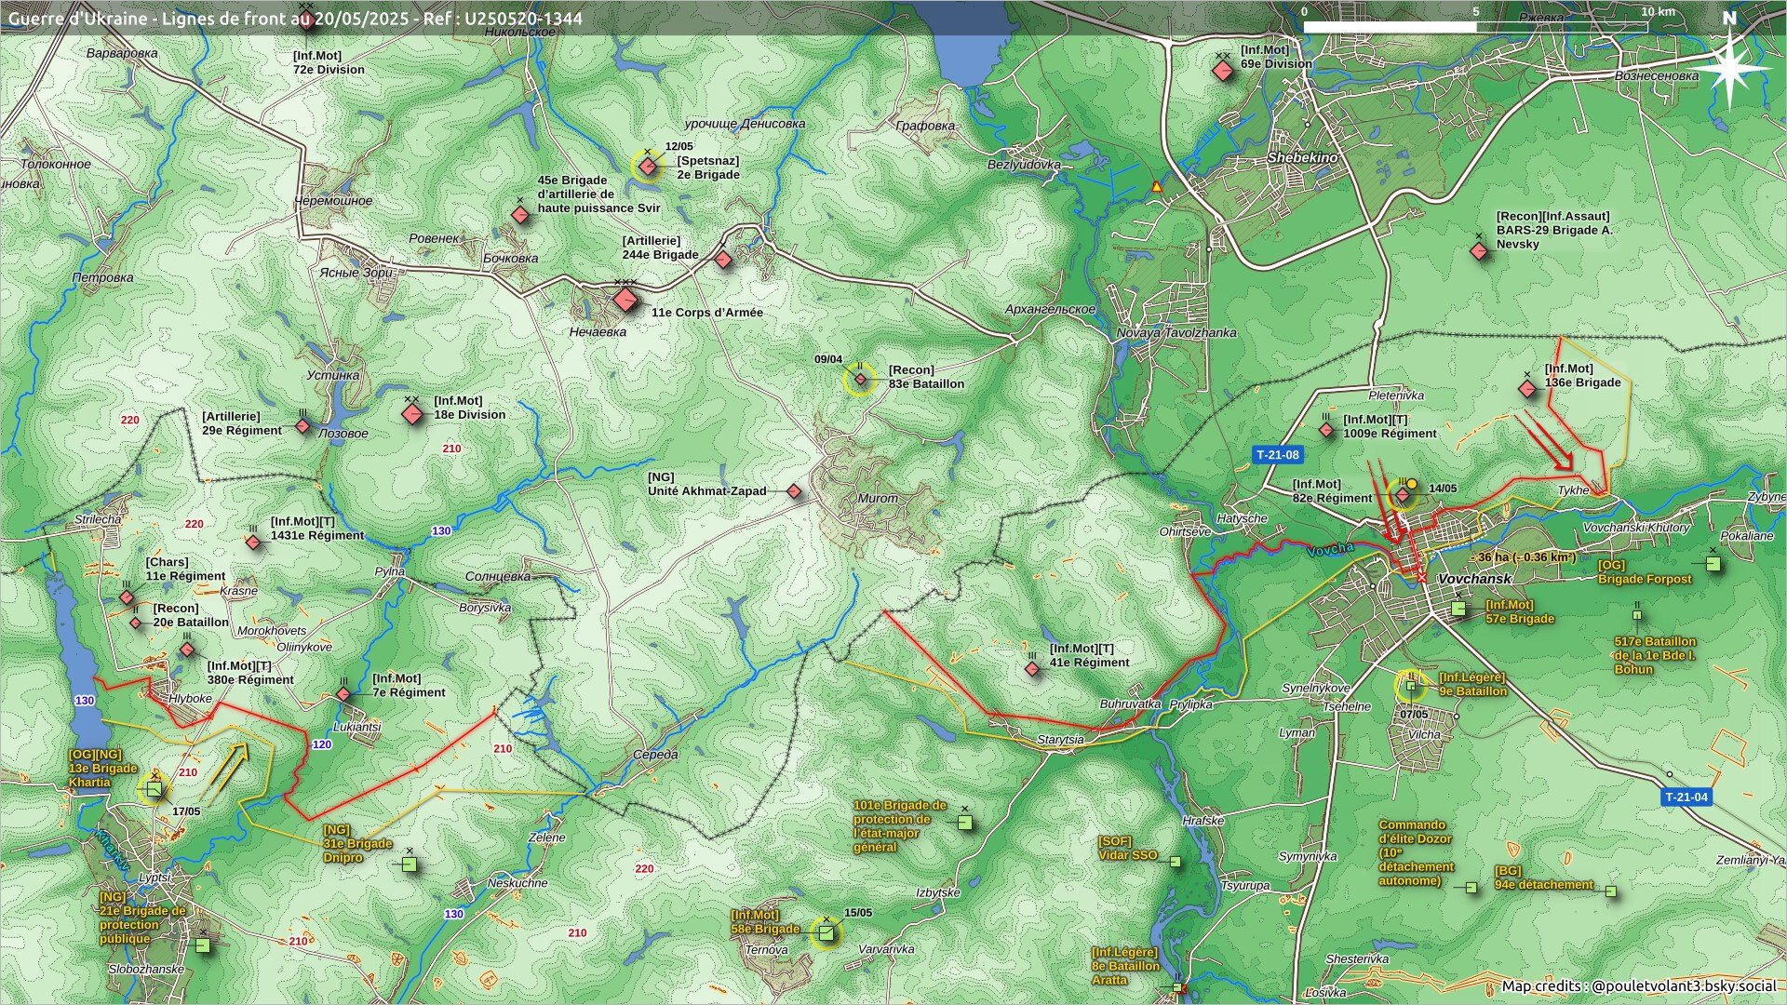Click the Vidar SSO green square marker
Viewport: 1787px width, 1005px height.
tap(1175, 862)
